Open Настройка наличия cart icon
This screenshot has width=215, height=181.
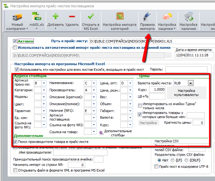[x=189, y=16]
